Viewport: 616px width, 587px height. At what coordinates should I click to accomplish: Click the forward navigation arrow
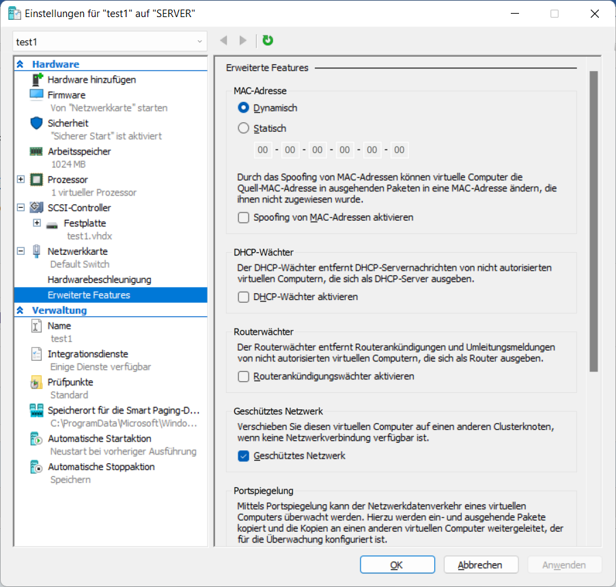pos(243,40)
